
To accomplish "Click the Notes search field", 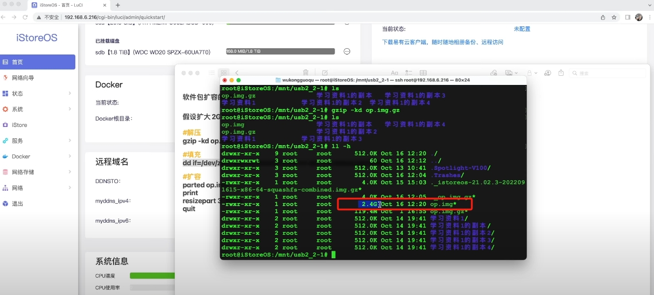I will tap(607, 73).
